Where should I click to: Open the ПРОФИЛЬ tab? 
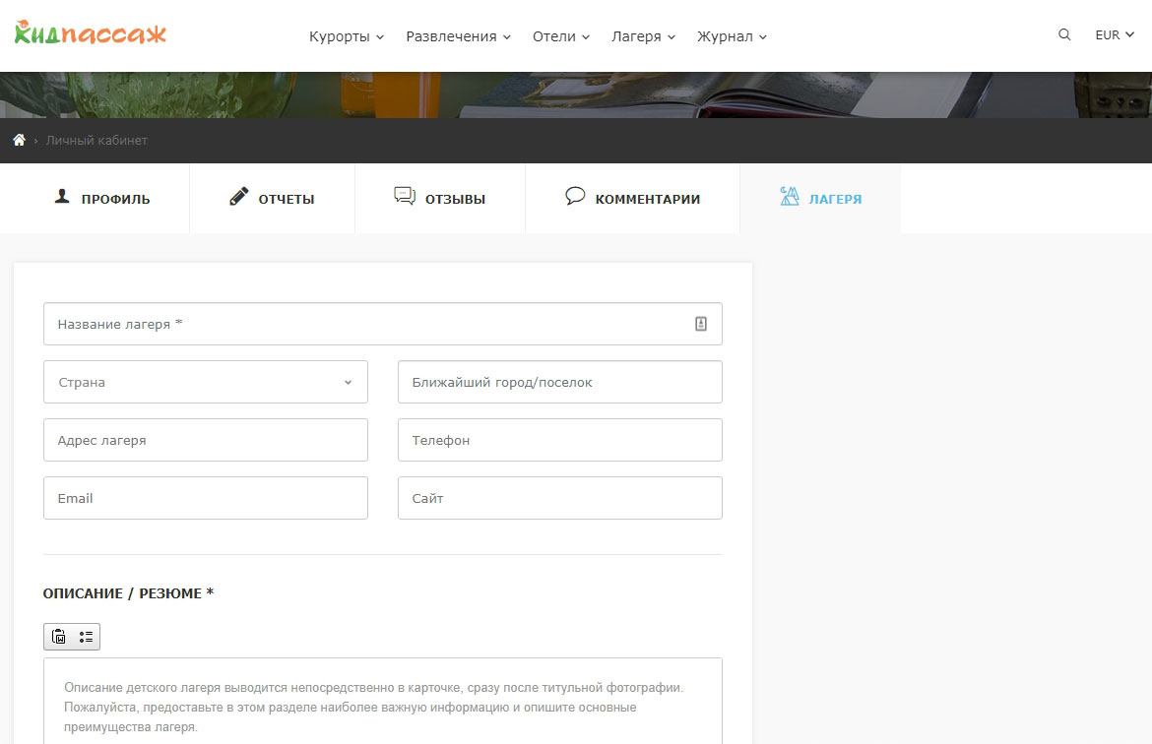pyautogui.click(x=101, y=199)
